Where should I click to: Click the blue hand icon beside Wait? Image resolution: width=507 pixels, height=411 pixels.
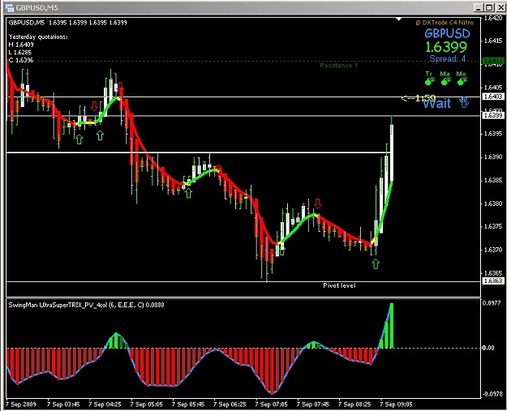(464, 102)
